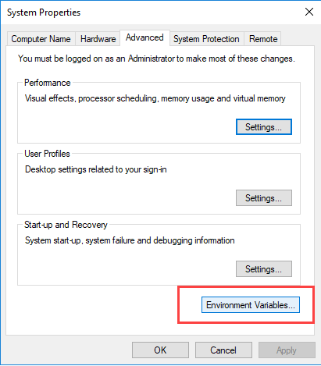Viewport: 321px width, 366px height.
Task: Open Environment Variables dialog
Action: tap(251, 305)
